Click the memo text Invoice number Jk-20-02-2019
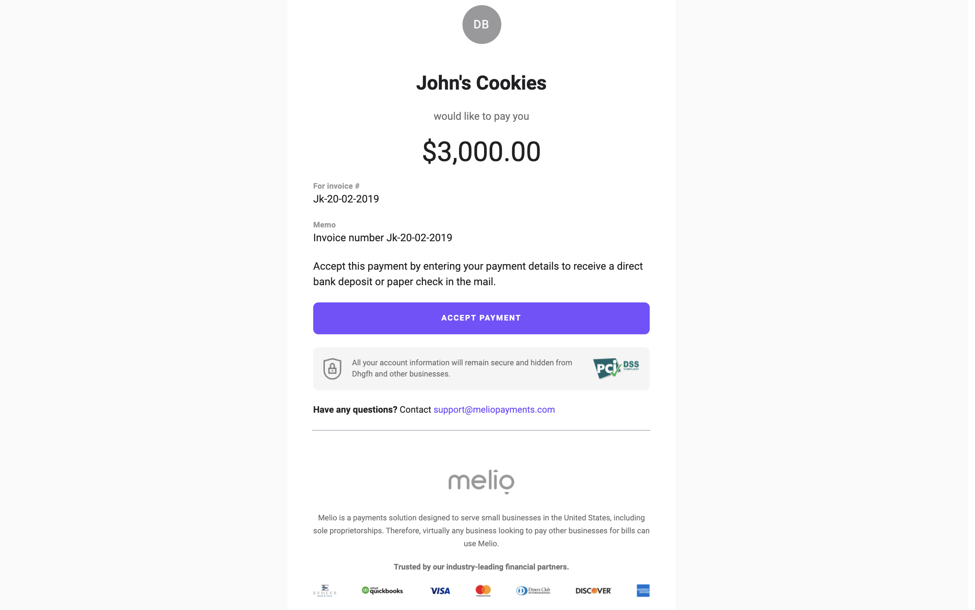The height and width of the screenshot is (610, 975). coord(383,238)
